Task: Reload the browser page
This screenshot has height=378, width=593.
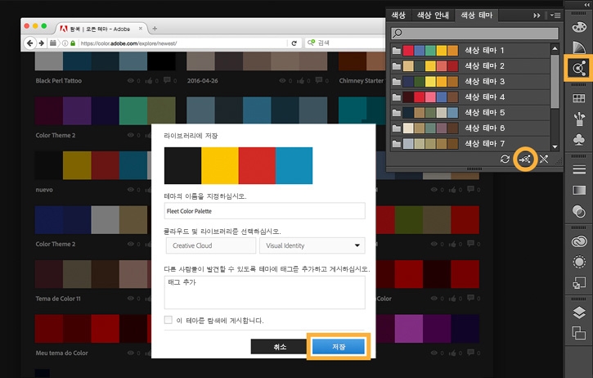Action: pyautogui.click(x=294, y=43)
